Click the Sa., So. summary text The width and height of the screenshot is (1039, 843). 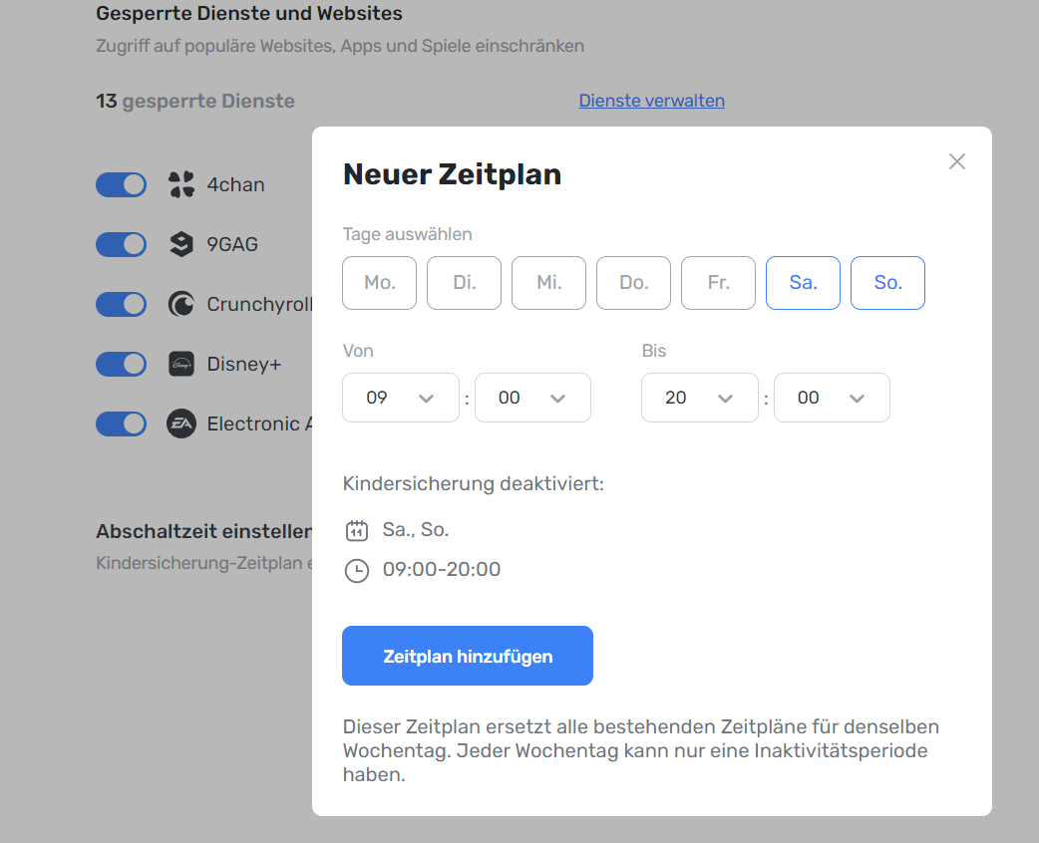pos(416,530)
